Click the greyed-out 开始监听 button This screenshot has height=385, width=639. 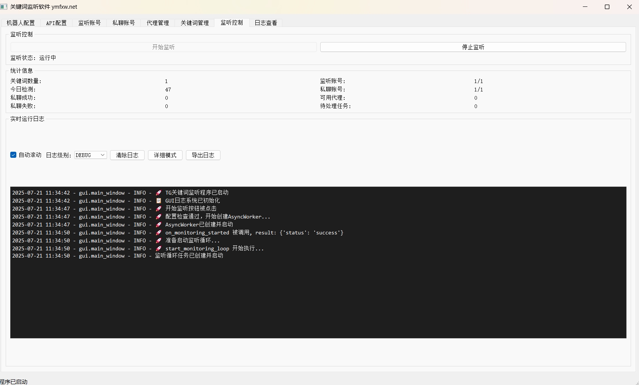tap(164, 47)
